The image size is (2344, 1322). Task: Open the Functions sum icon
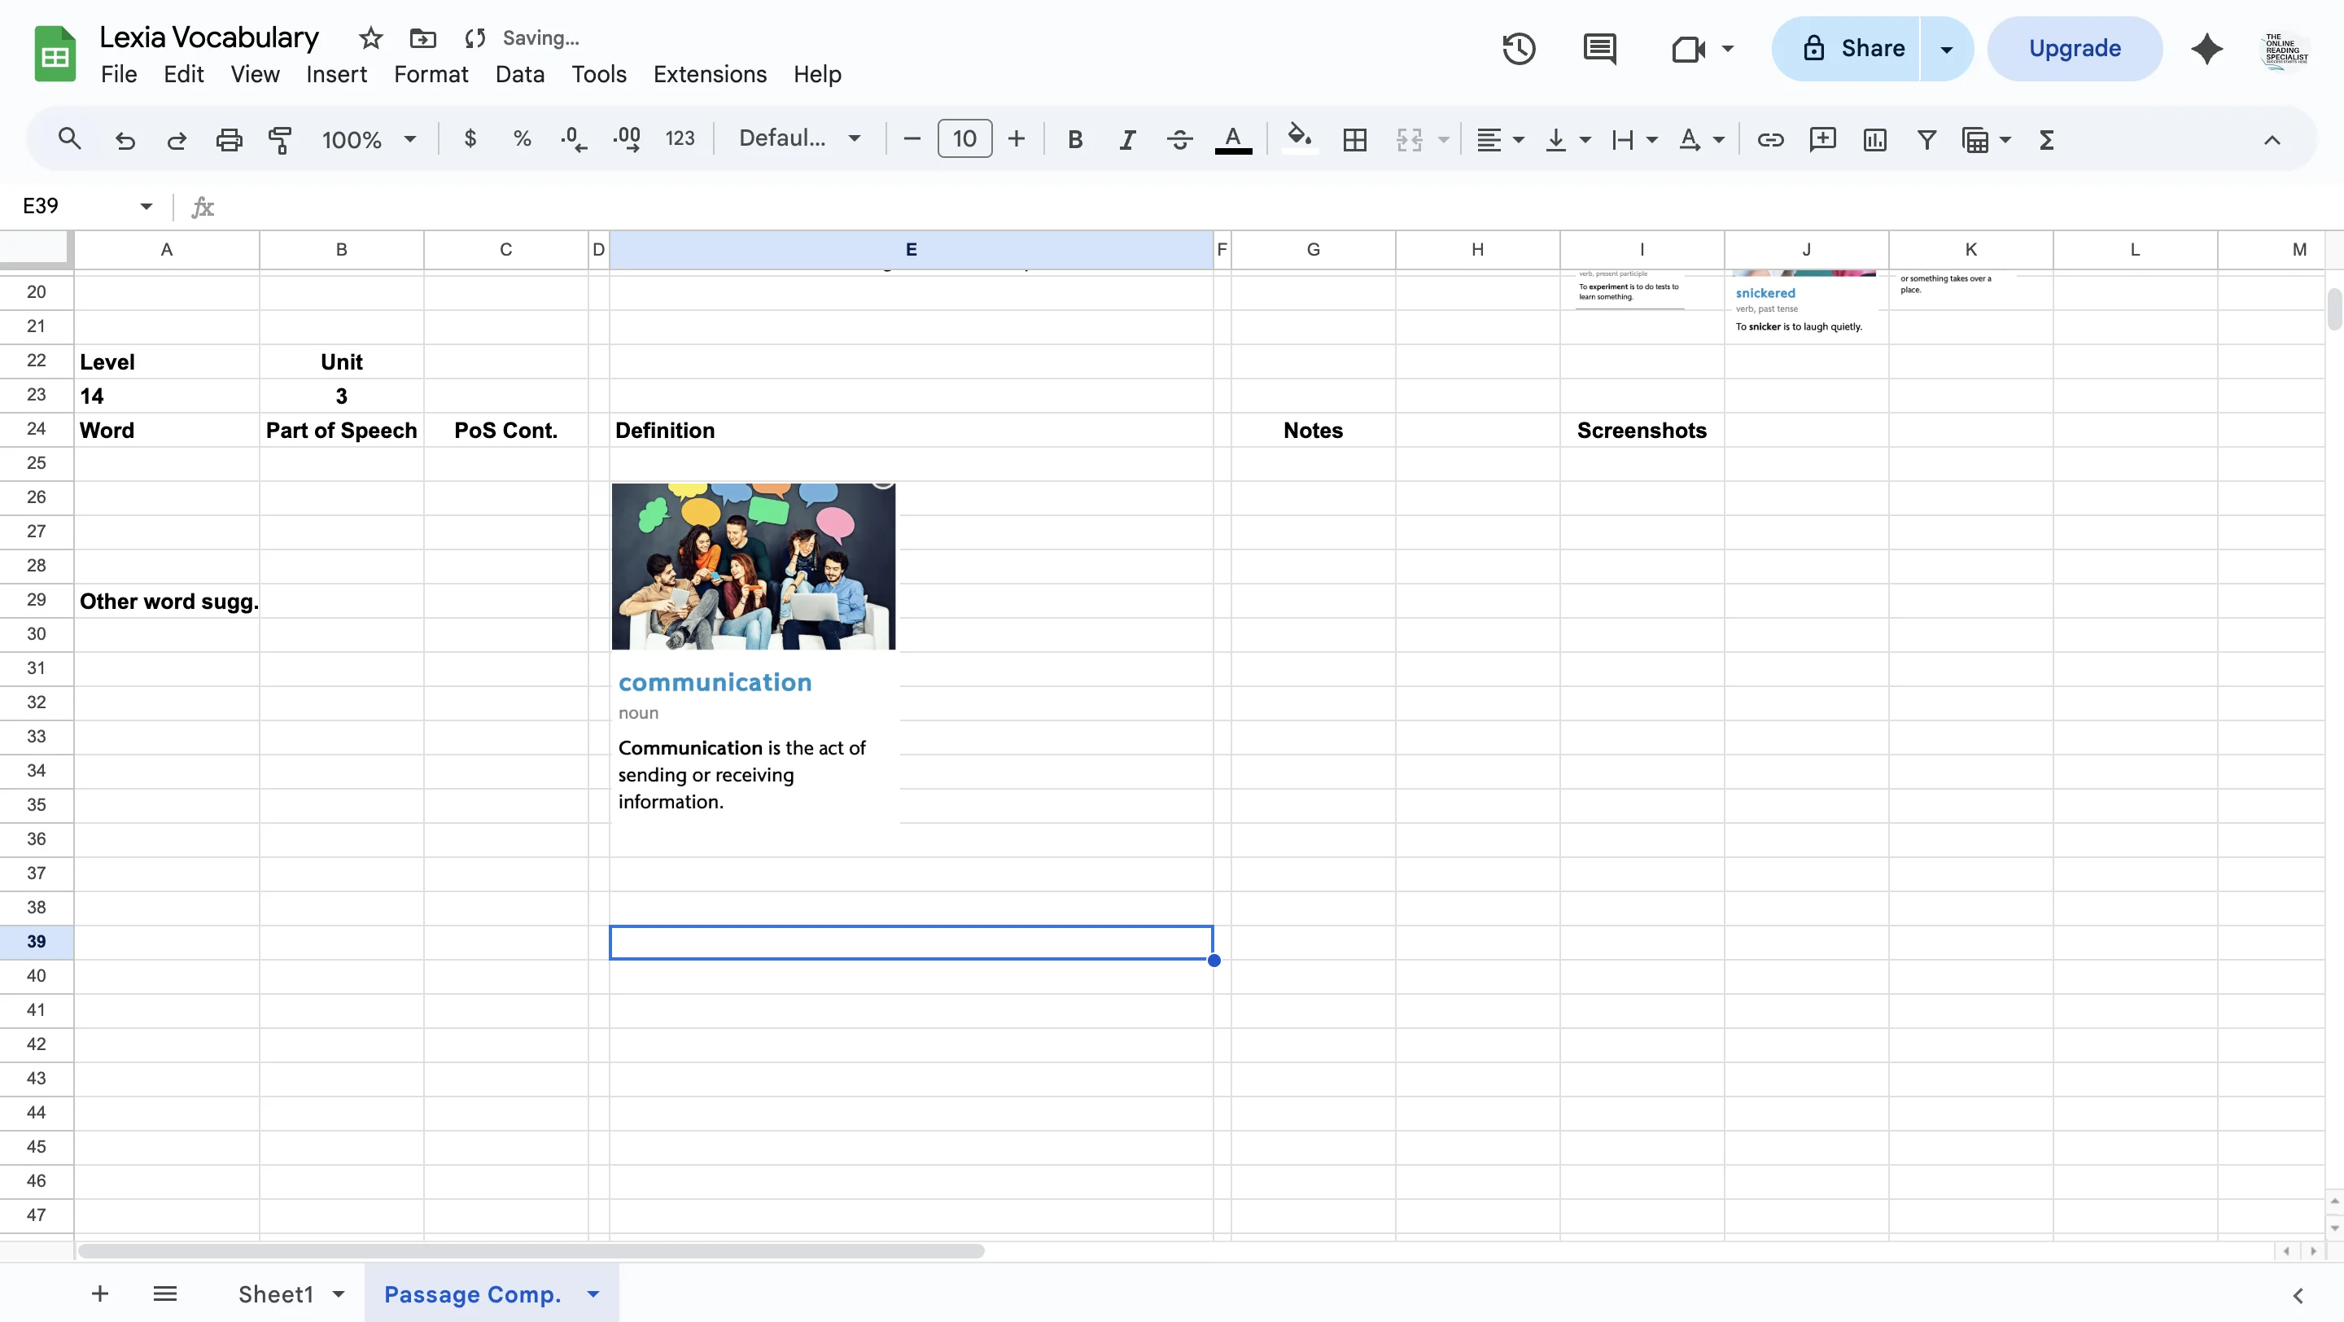click(2045, 139)
